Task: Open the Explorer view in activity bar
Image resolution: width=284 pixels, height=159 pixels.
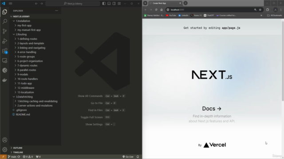Action: pyautogui.click(x=5, y=12)
